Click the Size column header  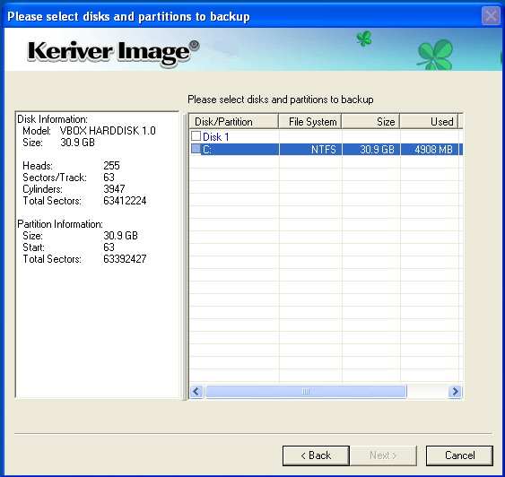pyautogui.click(x=370, y=122)
